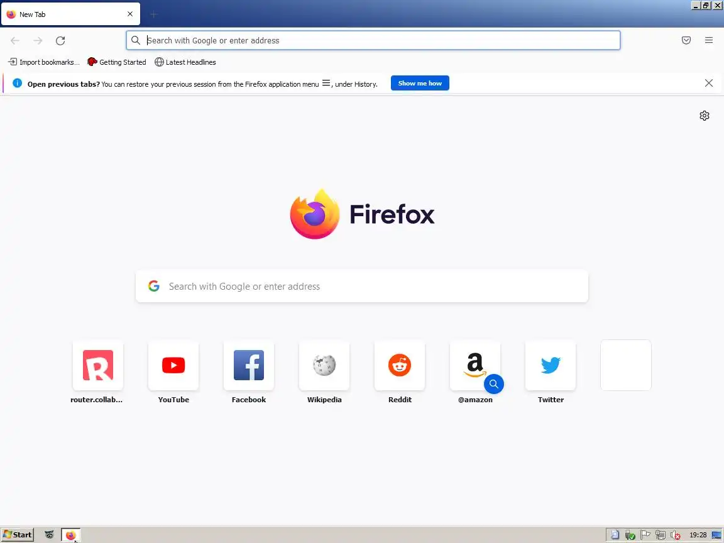The width and height of the screenshot is (724, 543).
Task: Click the volume muted tray icon
Action: [x=675, y=535]
